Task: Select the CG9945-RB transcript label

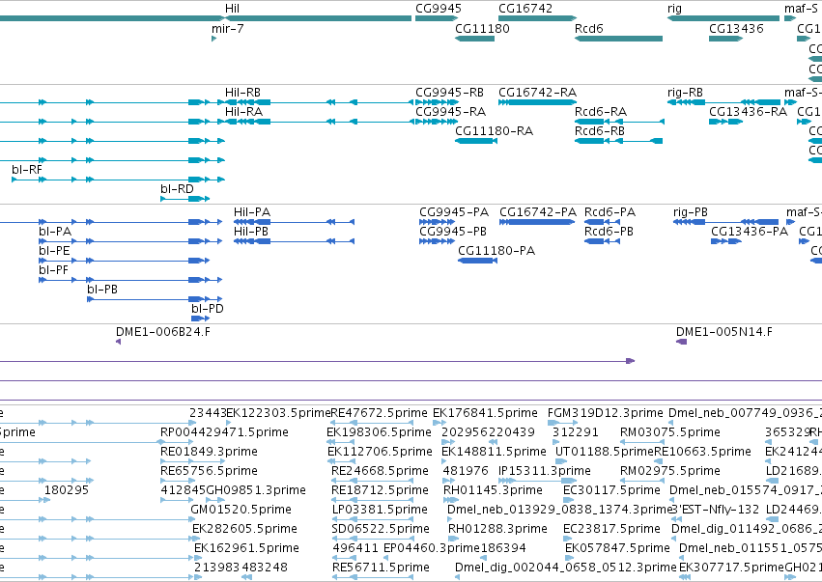Action: coord(450,93)
